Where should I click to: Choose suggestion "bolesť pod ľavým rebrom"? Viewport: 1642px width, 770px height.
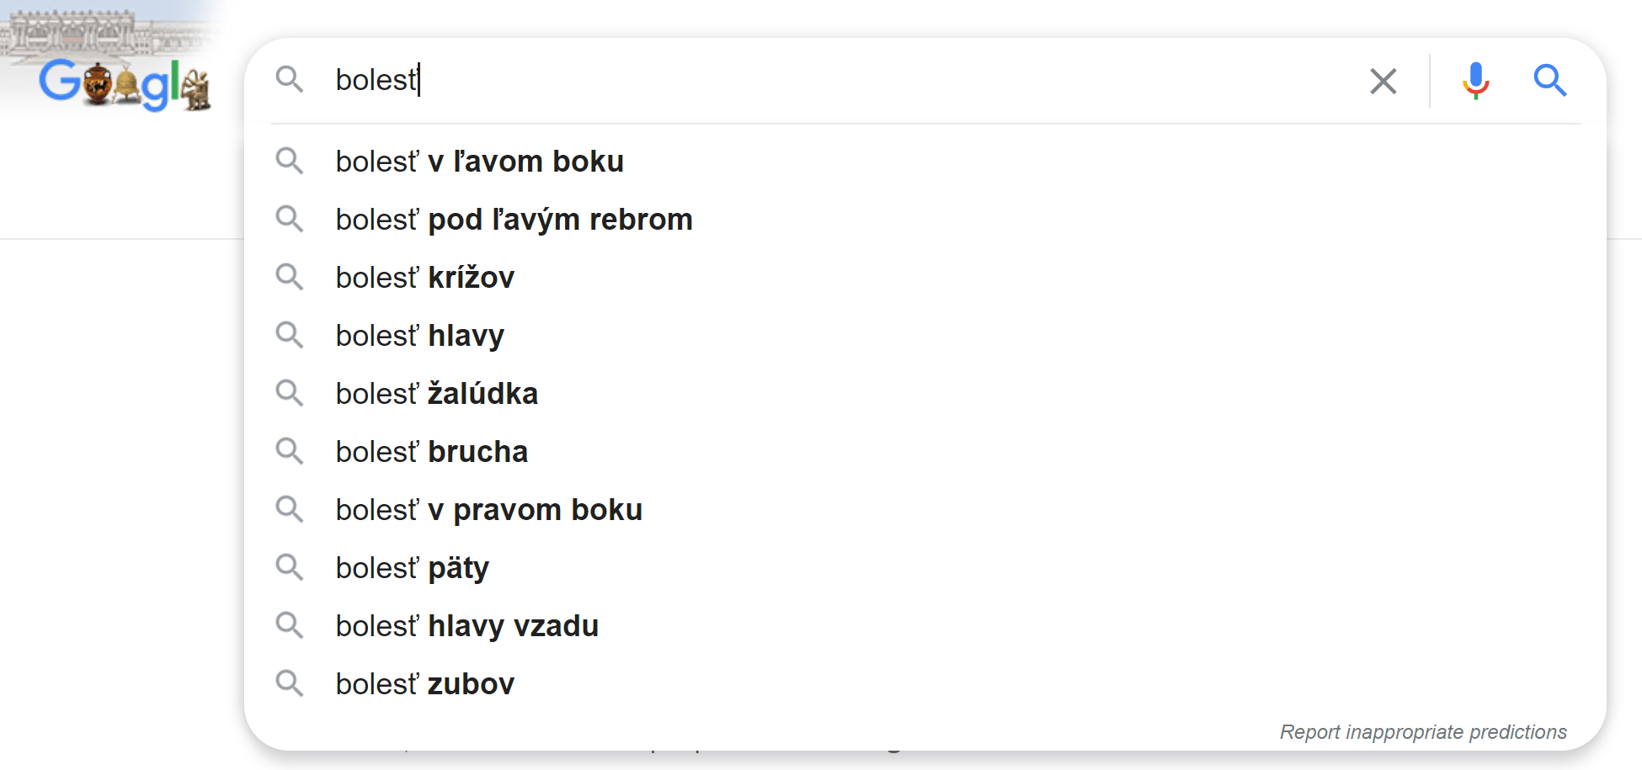point(514,220)
